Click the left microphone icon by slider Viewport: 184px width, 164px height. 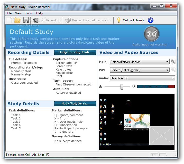tap(100, 87)
